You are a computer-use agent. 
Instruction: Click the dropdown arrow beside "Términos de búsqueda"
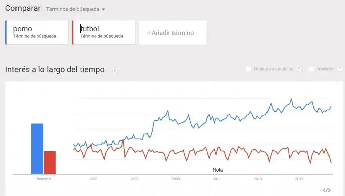(x=103, y=9)
